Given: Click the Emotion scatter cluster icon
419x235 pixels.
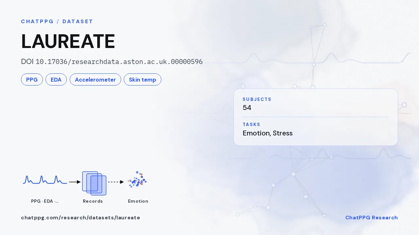Looking at the screenshot, I should coord(137,179).
